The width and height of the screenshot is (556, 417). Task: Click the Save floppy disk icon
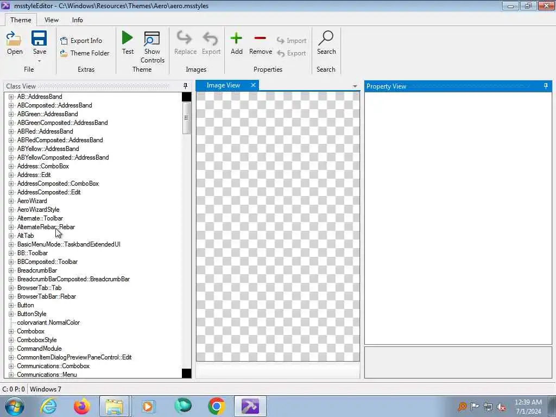(x=39, y=39)
